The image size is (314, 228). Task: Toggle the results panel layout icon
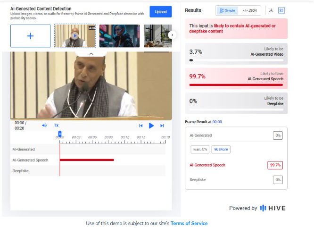pyautogui.click(x=281, y=10)
